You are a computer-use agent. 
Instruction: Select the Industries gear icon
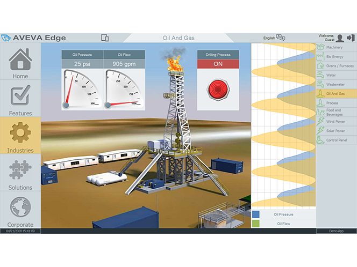[x=20, y=134]
